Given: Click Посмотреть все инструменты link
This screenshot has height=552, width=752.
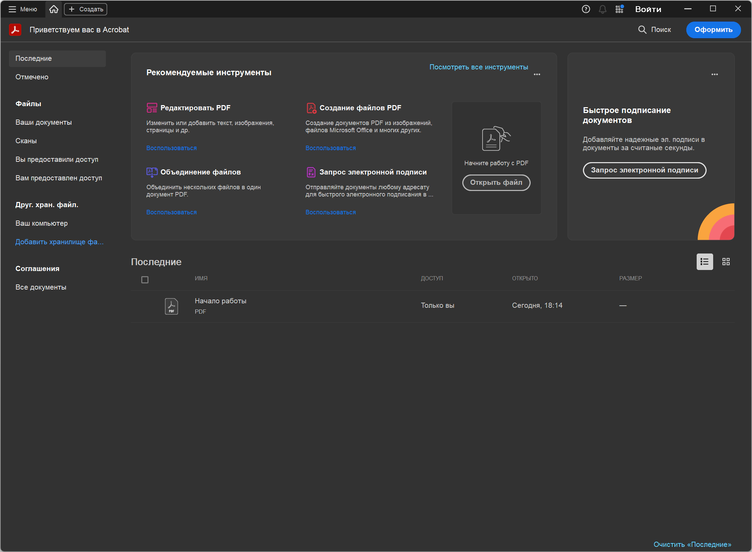Looking at the screenshot, I should [478, 67].
